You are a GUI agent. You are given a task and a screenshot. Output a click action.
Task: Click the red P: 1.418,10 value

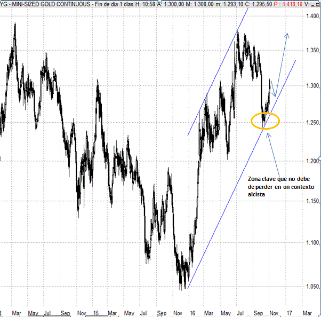288,4
